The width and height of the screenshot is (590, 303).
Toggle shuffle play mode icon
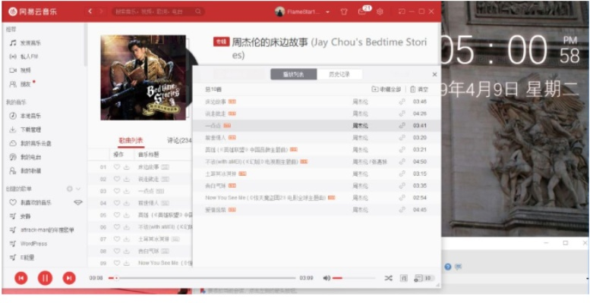coord(388,278)
